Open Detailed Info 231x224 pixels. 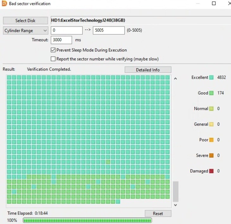[148, 70]
